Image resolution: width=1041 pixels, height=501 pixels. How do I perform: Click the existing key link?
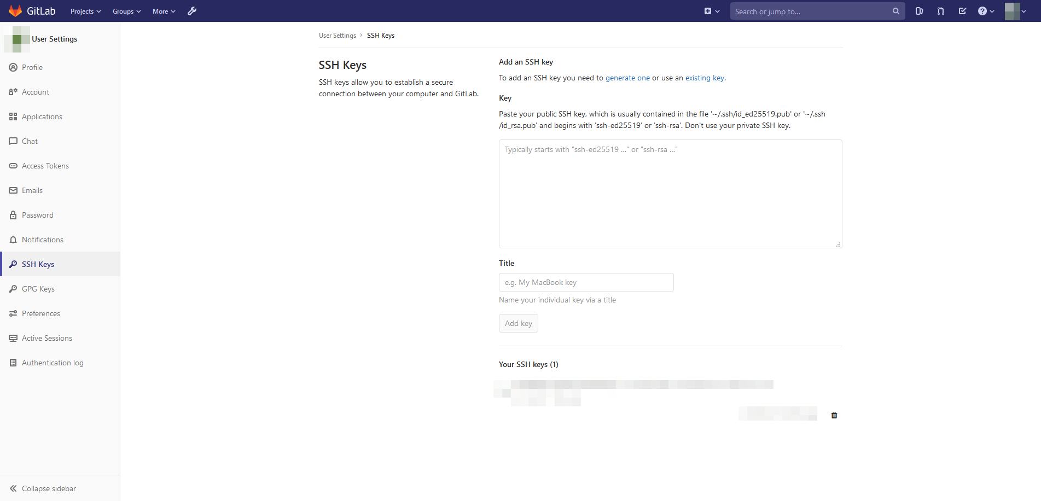point(705,78)
